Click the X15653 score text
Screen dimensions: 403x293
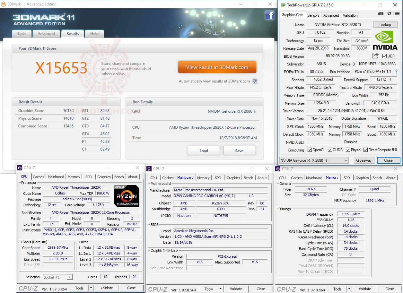(x=61, y=68)
